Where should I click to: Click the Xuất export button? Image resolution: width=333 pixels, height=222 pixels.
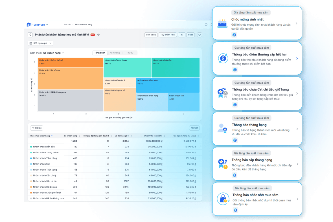click(x=190, y=35)
